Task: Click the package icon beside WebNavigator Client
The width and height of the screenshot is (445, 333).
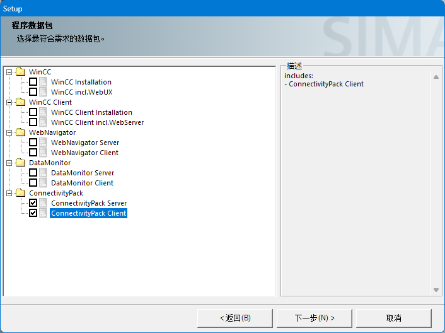Action: tap(43, 153)
